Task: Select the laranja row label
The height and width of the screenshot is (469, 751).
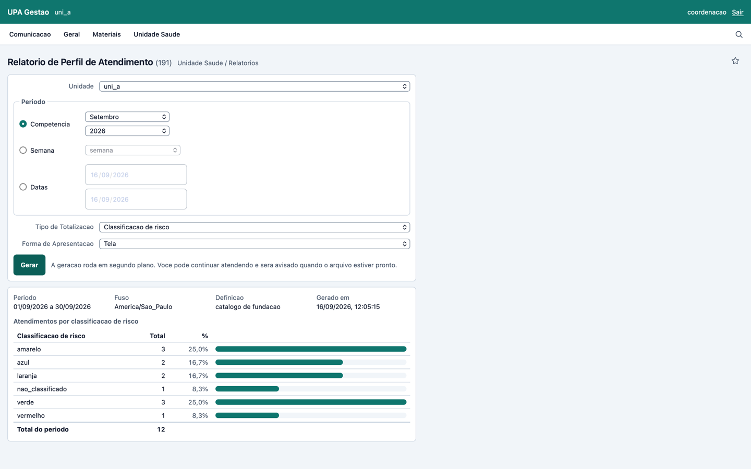Action: click(x=27, y=376)
